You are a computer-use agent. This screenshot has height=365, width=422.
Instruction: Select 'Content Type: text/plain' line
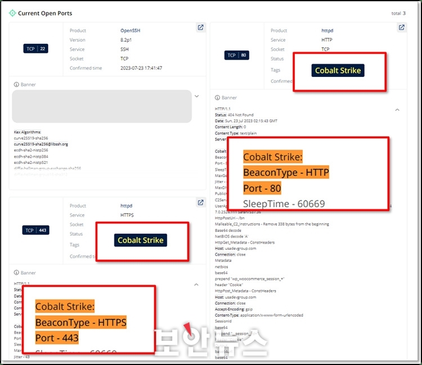pyautogui.click(x=236, y=133)
